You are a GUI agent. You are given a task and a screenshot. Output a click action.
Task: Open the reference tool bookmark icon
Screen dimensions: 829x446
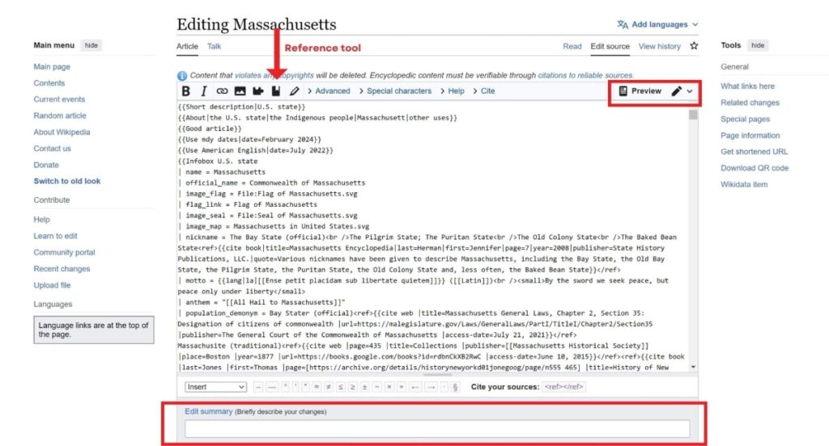pos(276,91)
